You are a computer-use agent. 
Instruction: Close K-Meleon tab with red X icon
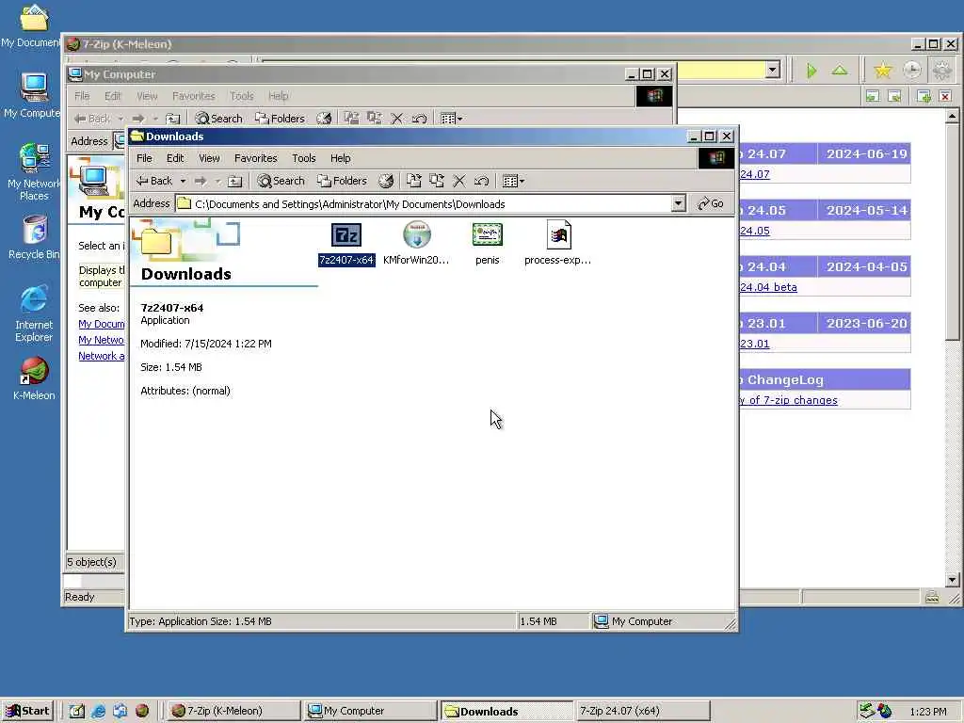pos(945,96)
